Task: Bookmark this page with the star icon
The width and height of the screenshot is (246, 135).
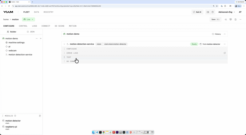Action: (217, 6)
